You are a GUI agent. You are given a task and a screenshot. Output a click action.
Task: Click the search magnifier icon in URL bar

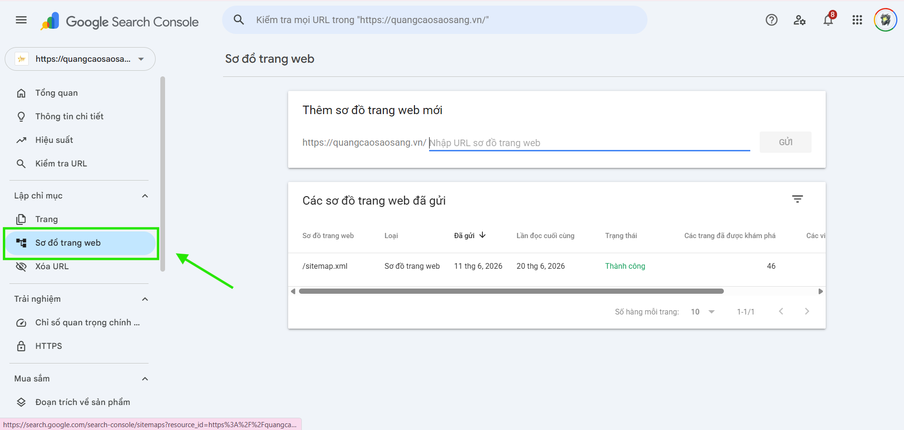pyautogui.click(x=239, y=20)
